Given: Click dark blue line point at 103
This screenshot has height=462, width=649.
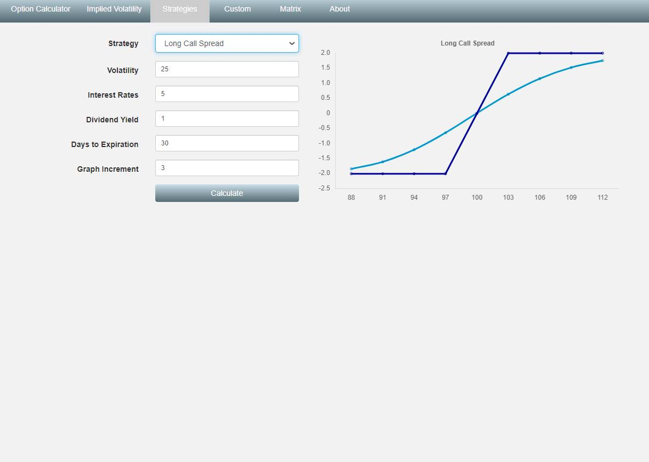Looking at the screenshot, I should tap(509, 53).
